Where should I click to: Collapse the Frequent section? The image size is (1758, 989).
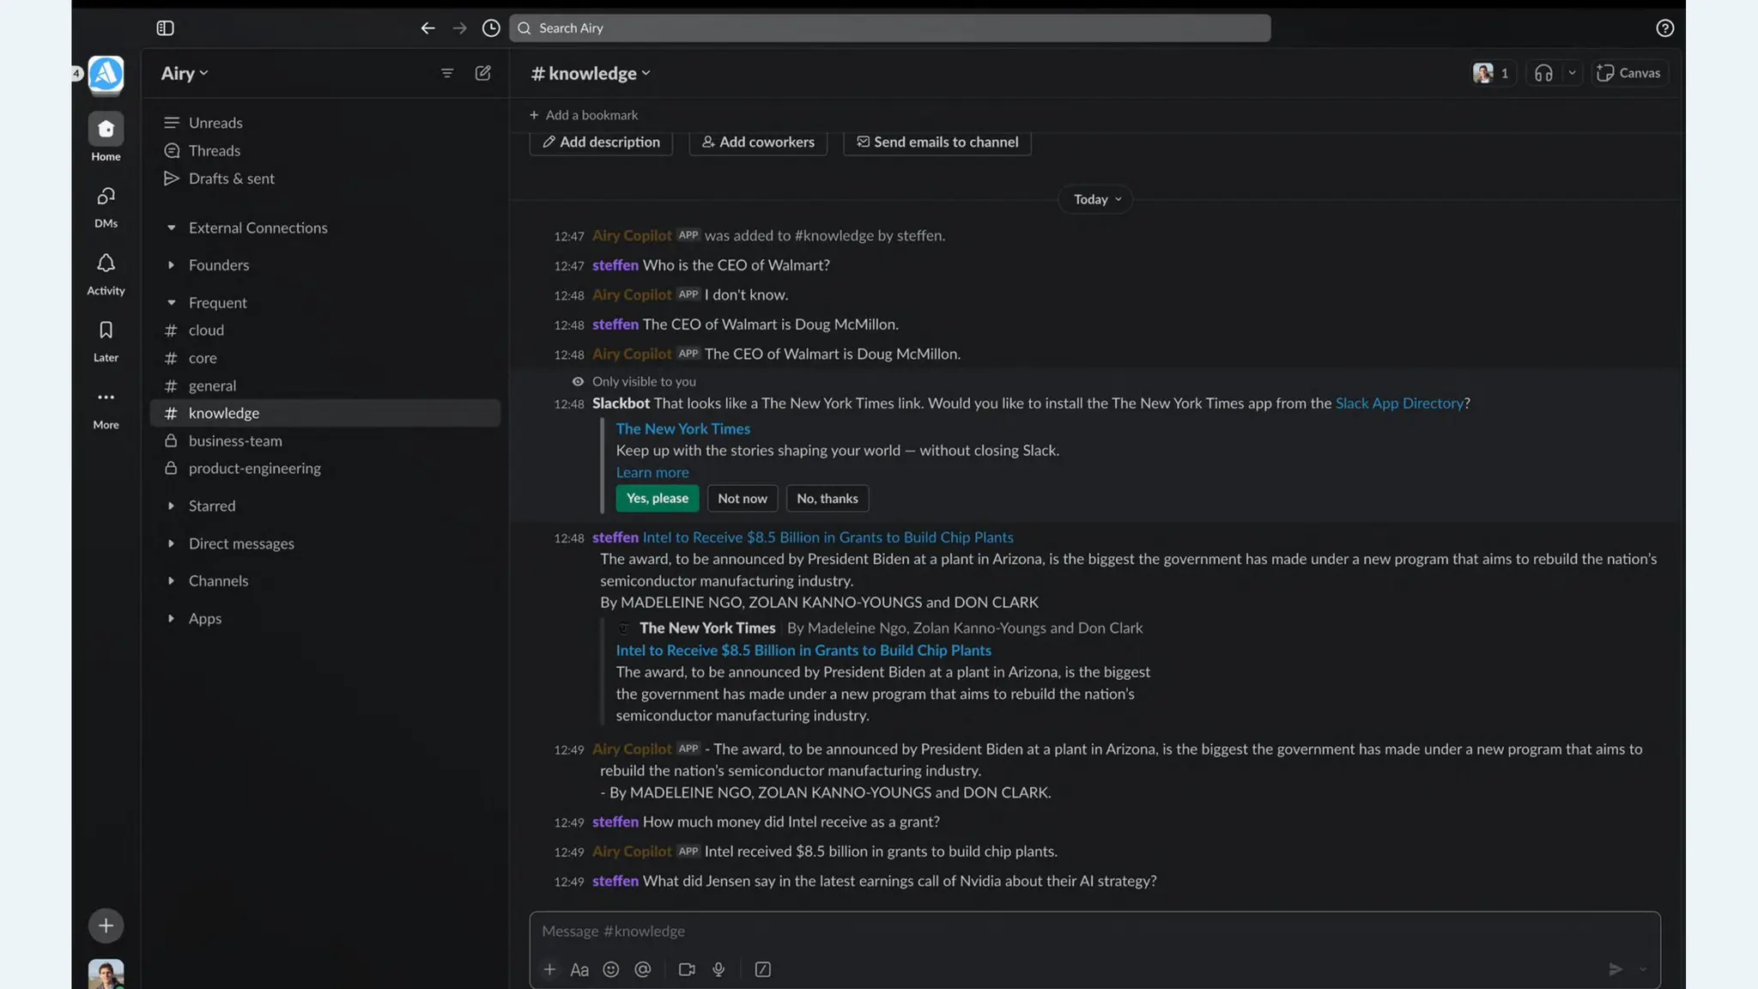pos(171,302)
